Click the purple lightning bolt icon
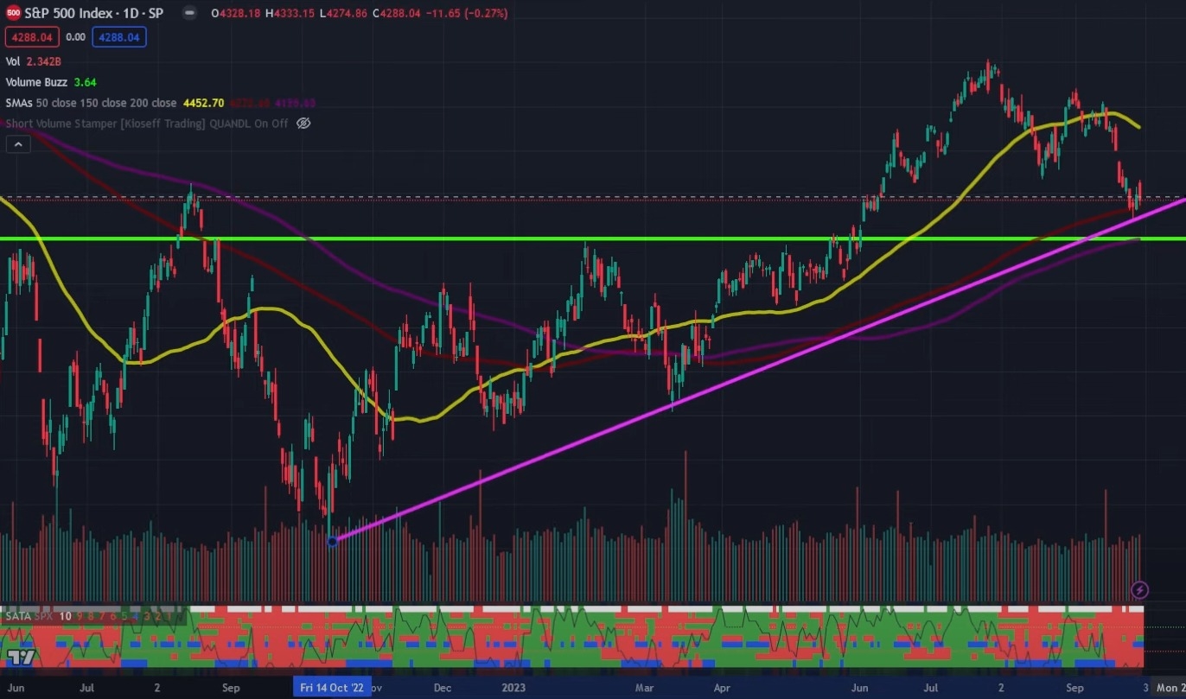The width and height of the screenshot is (1186, 699). coord(1140,590)
